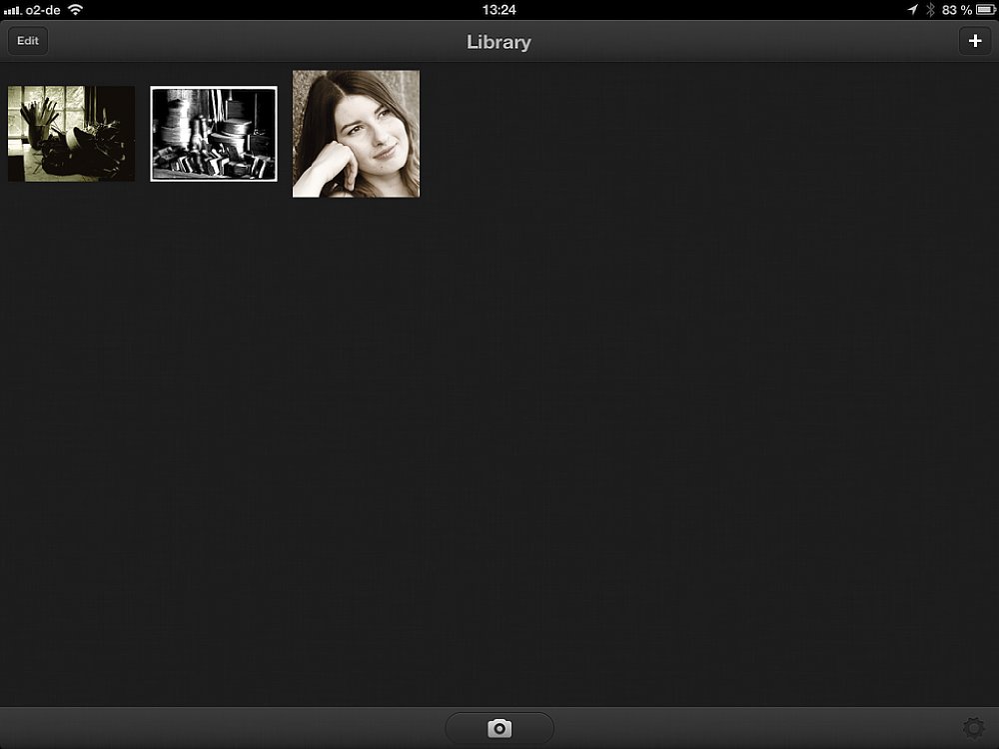Tap the Library title in the header
This screenshot has height=749, width=999.
point(499,42)
